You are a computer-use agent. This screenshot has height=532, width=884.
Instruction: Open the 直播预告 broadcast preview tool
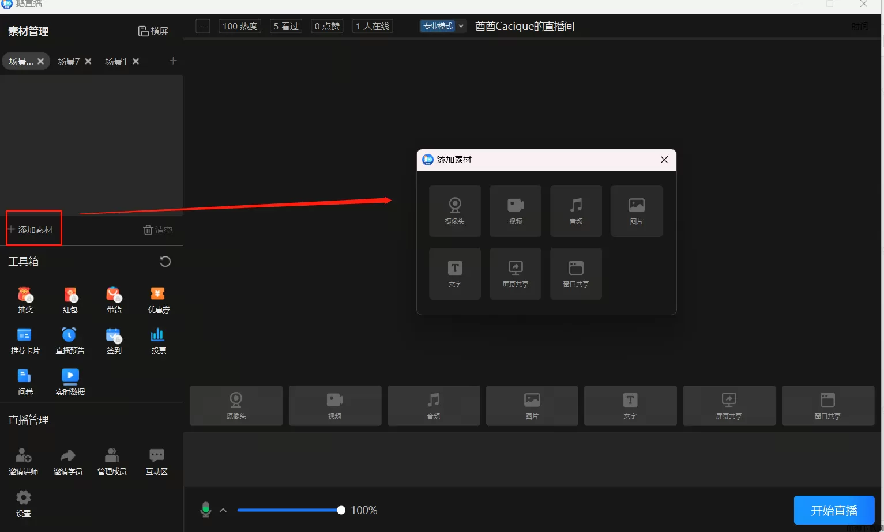[70, 341]
